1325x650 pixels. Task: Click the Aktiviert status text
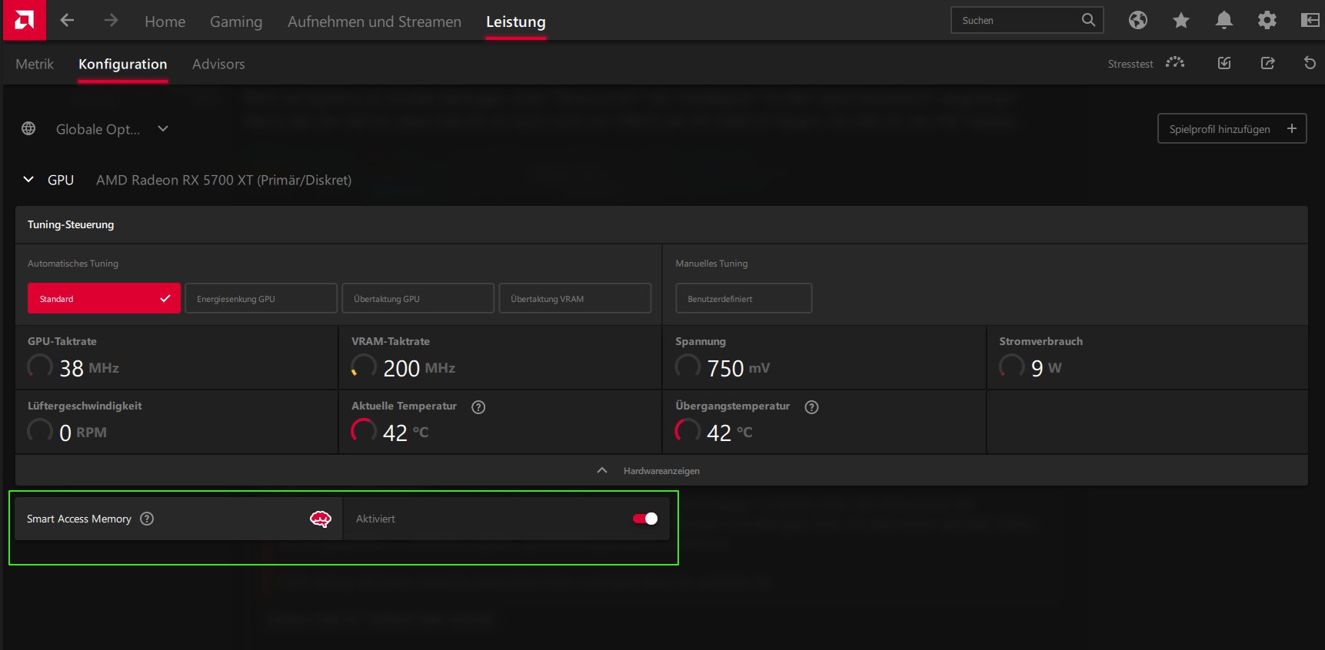(375, 519)
